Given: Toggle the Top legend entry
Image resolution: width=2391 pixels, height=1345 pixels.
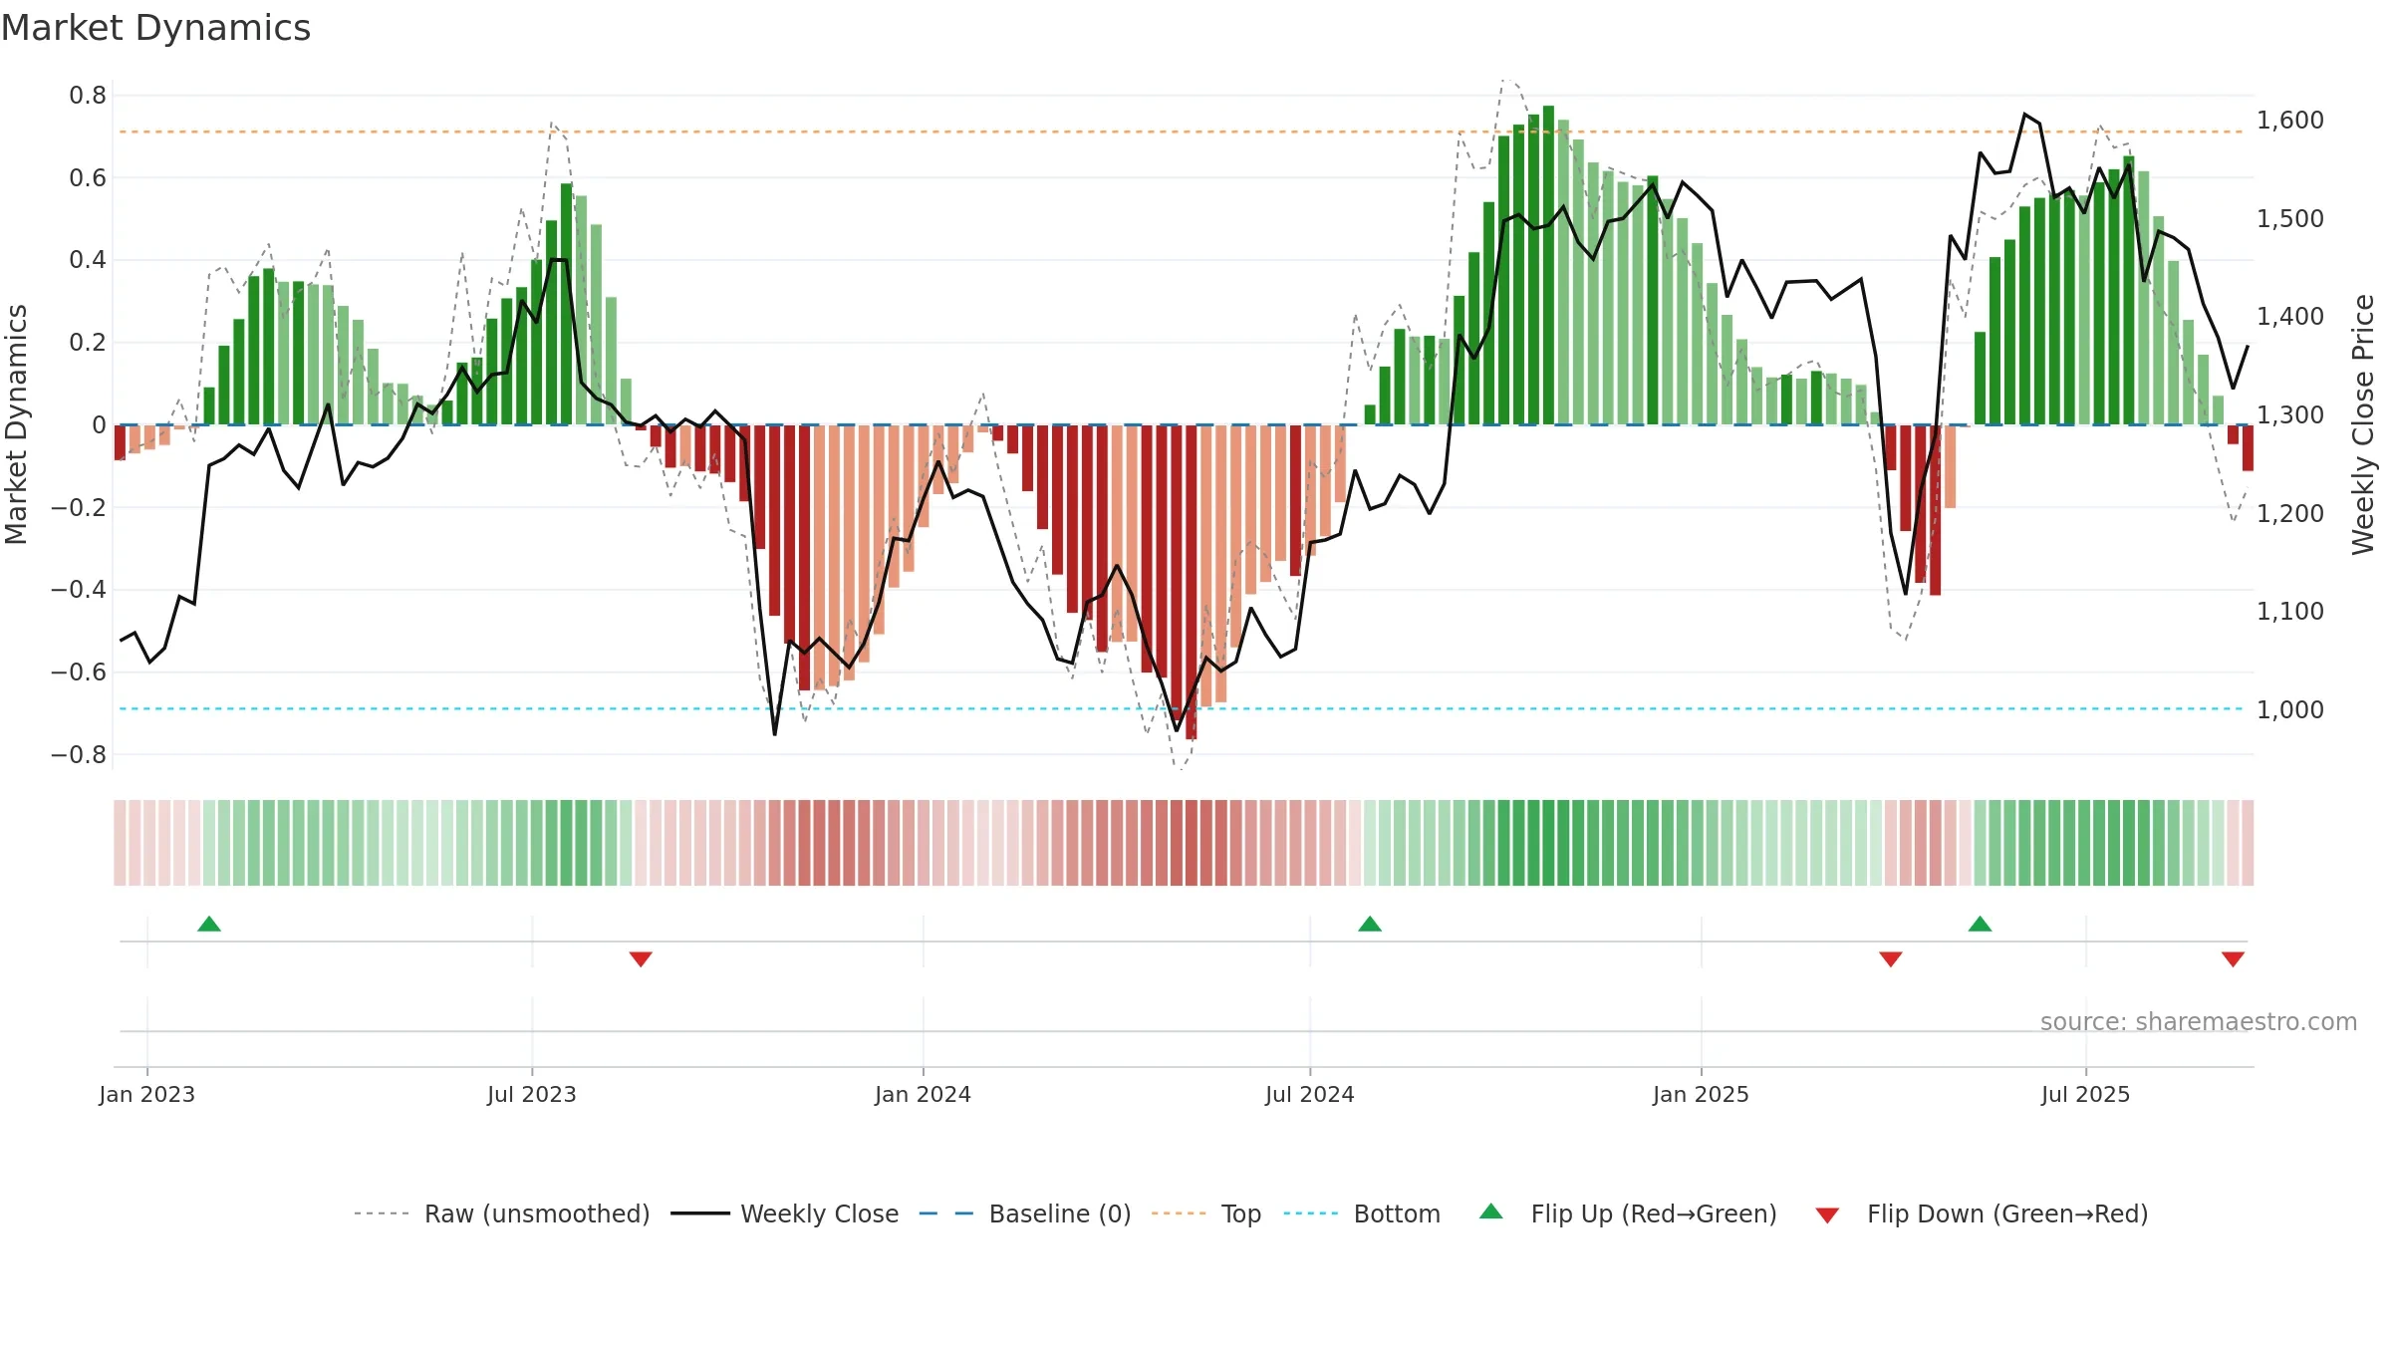Looking at the screenshot, I should pyautogui.click(x=1206, y=1213).
